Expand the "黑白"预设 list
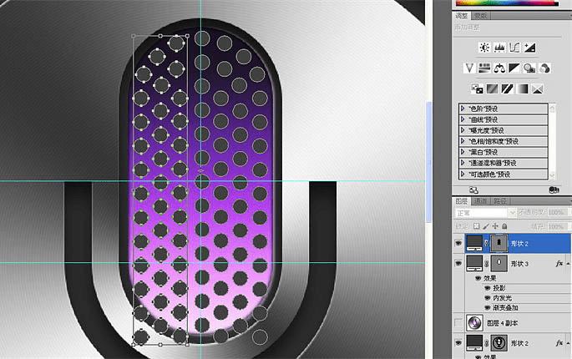Image resolution: width=572 pixels, height=359 pixels. pos(463,152)
